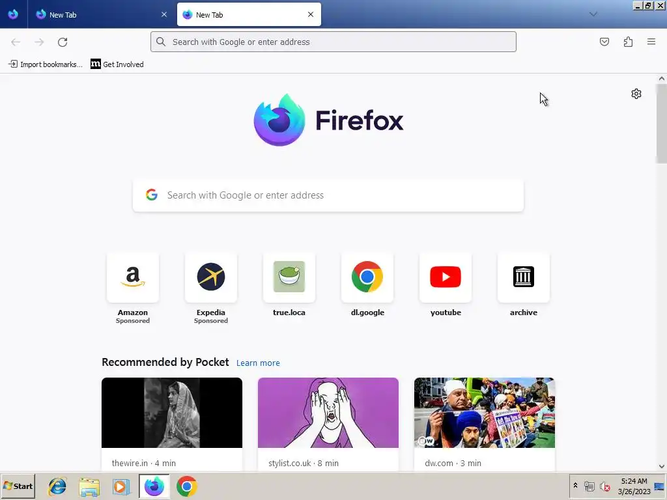Open the network tray icon
The image size is (667, 500).
[589, 486]
